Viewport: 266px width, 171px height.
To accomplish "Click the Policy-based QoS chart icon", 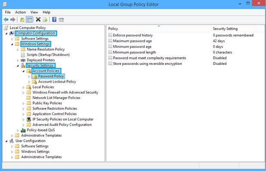I will coord(23,130).
